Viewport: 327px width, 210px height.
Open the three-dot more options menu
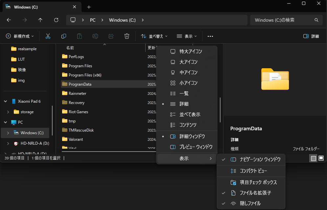coord(210,36)
